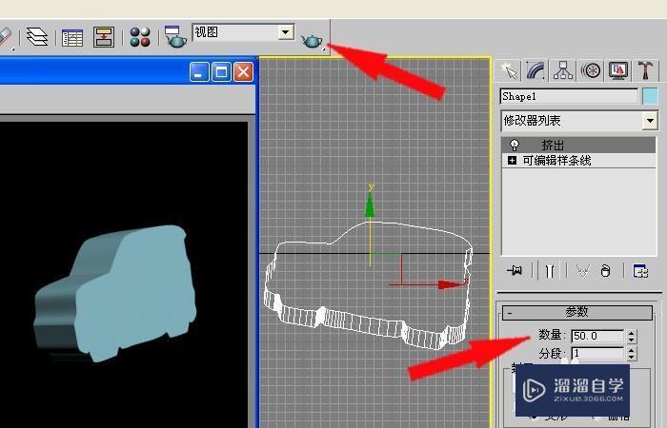Open the 视图 render type dropdown
This screenshot has width=667, height=428.
(x=243, y=32)
